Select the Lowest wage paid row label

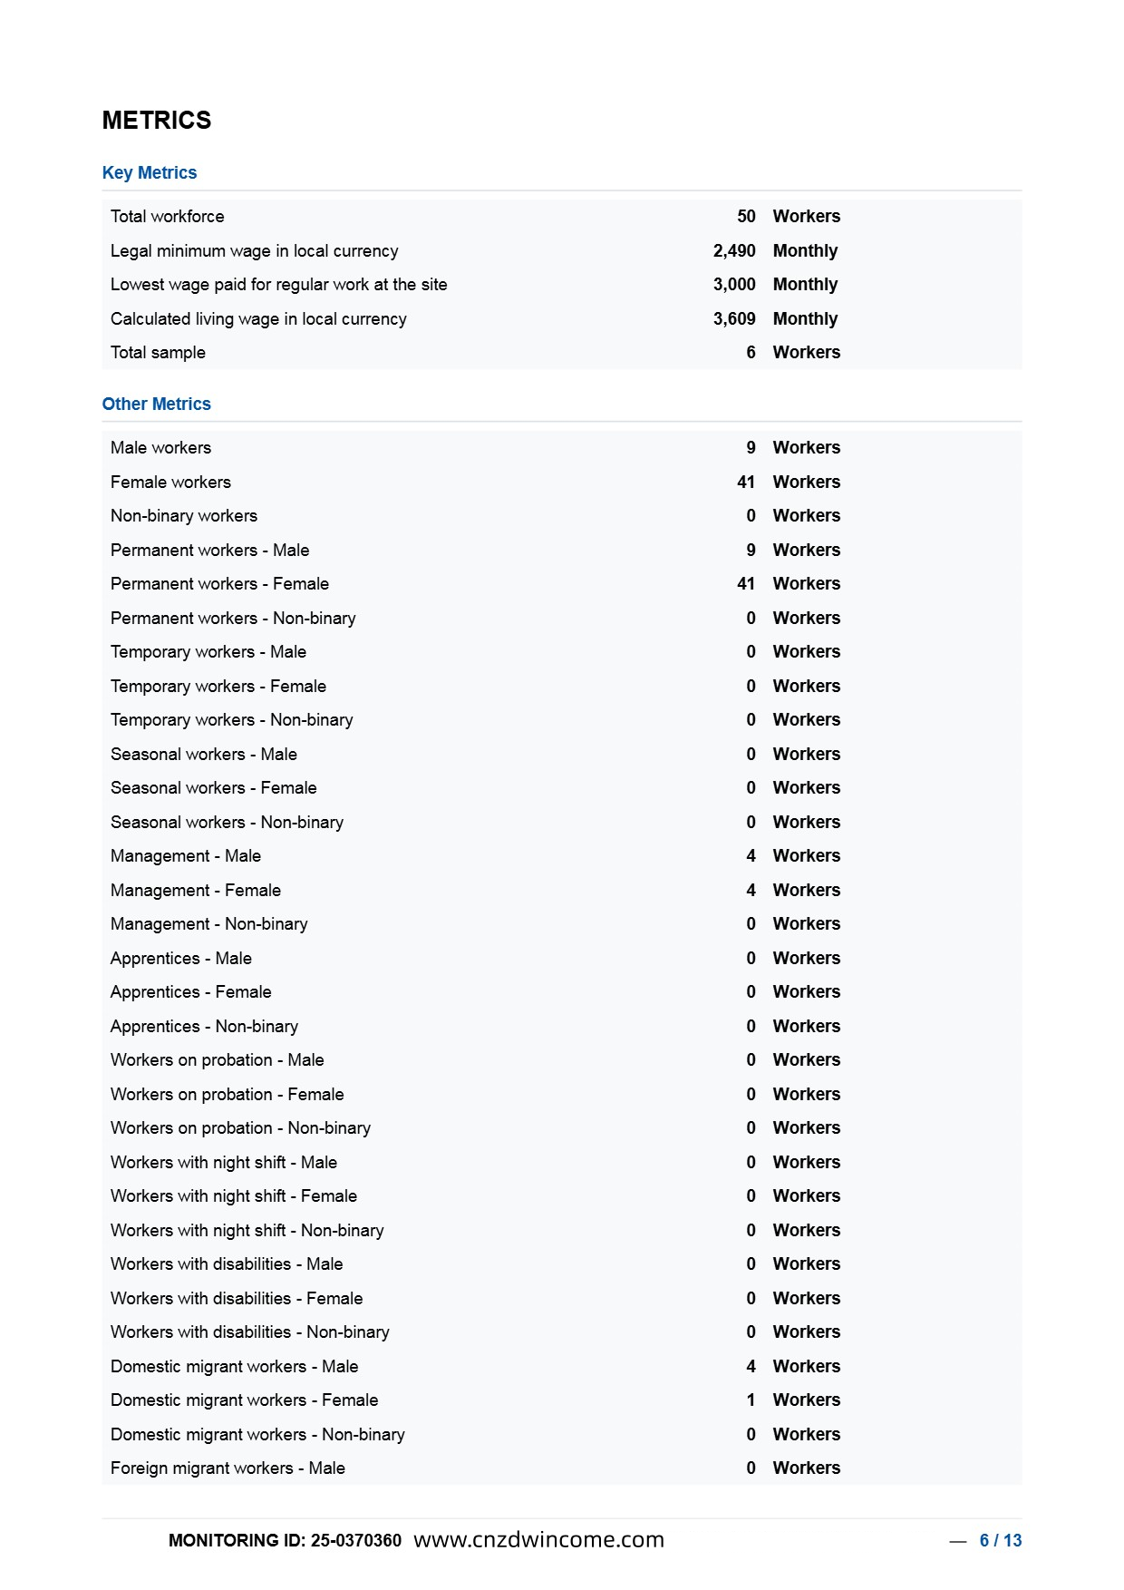point(279,285)
